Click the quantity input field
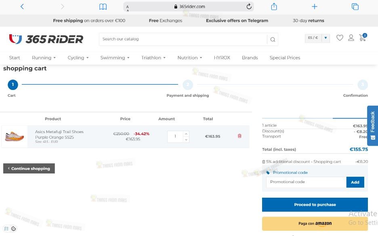This screenshot has height=236, width=378. [x=175, y=136]
